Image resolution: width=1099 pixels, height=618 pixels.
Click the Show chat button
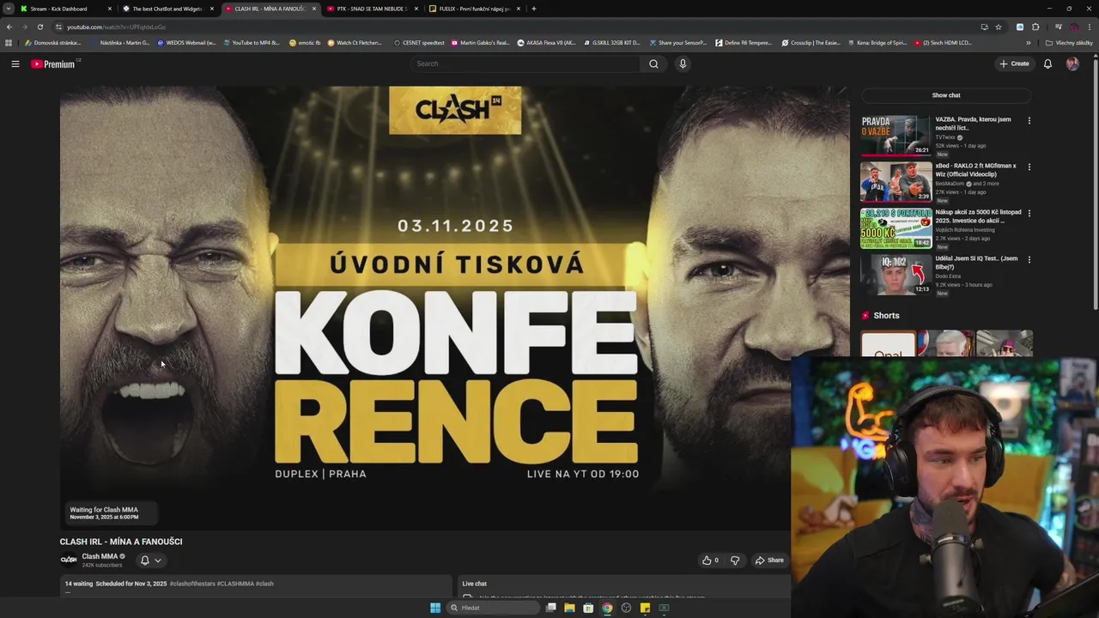[x=946, y=95]
